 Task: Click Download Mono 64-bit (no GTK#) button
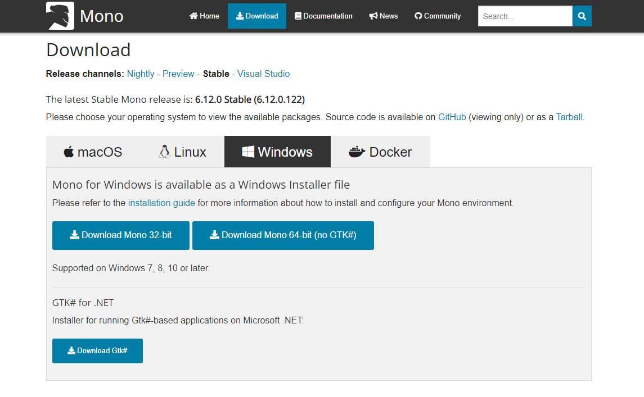point(283,235)
